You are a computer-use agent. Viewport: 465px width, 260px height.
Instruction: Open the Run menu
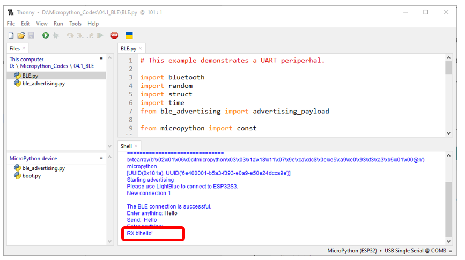58,24
